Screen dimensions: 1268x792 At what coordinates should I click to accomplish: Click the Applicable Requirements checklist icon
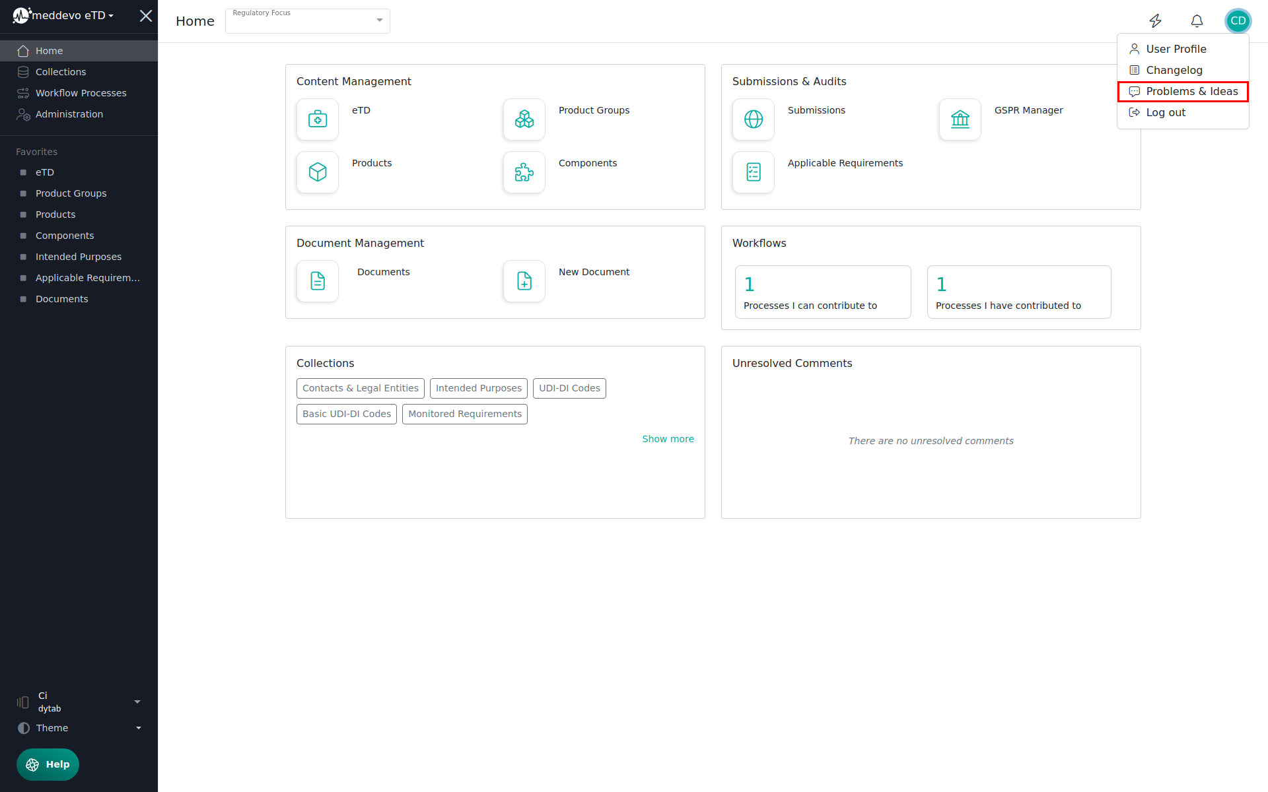tap(754, 172)
